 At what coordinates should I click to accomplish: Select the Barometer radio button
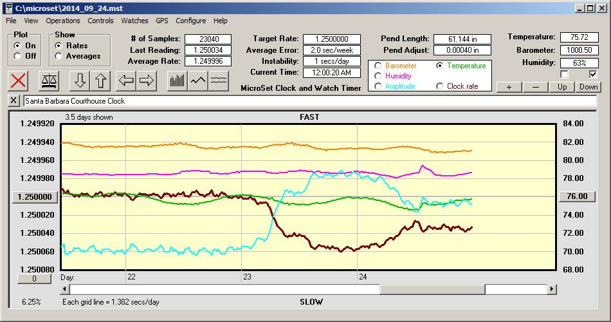[x=378, y=66]
